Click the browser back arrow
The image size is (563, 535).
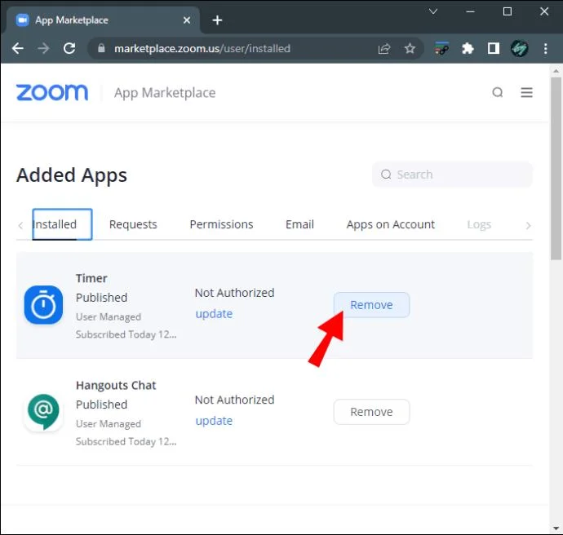18,48
